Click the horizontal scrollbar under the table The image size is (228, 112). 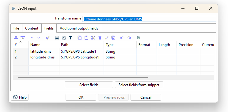tap(83, 77)
